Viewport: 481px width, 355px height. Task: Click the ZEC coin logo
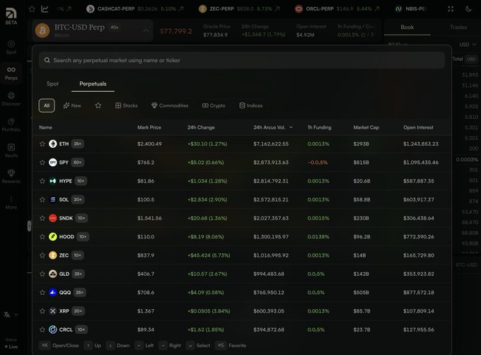click(53, 255)
